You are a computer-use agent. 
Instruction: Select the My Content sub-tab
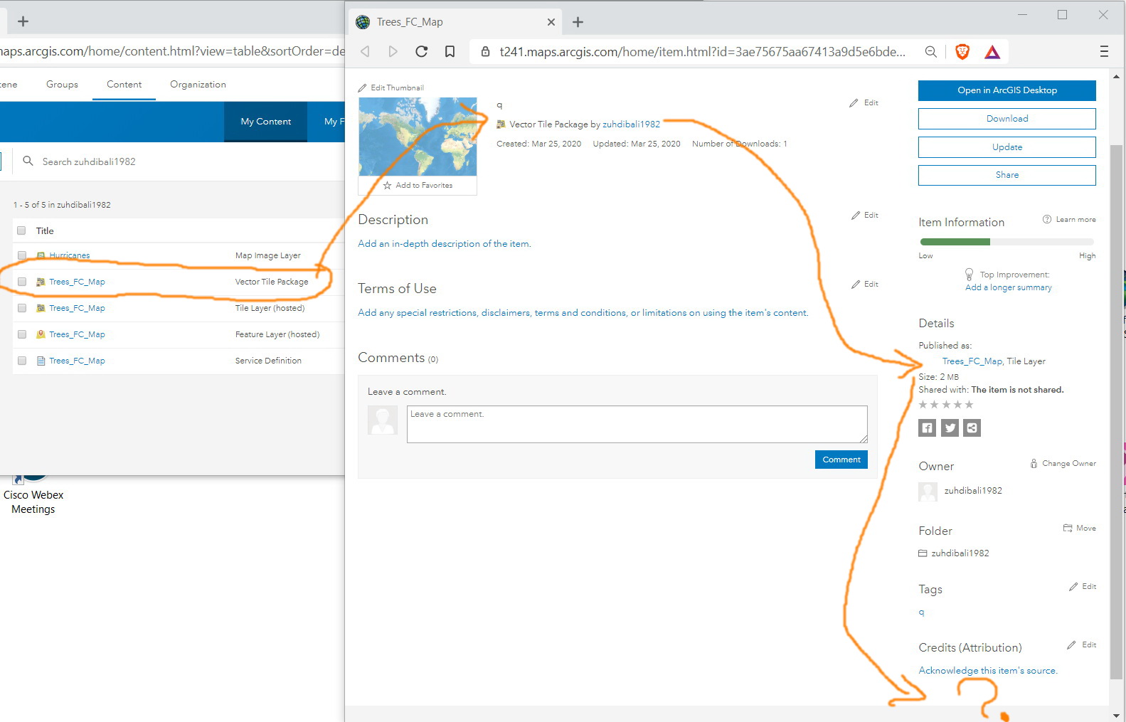[266, 122]
